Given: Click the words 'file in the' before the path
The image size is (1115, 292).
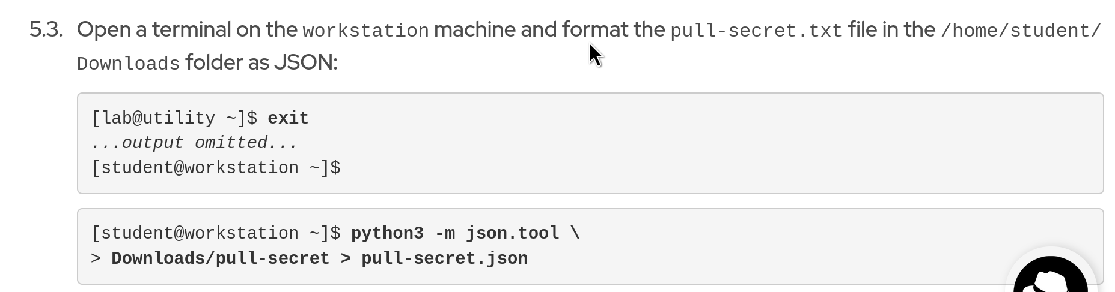Looking at the screenshot, I should [x=891, y=29].
